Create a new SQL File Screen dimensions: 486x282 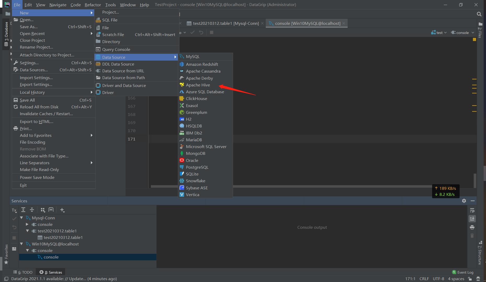coord(137,20)
